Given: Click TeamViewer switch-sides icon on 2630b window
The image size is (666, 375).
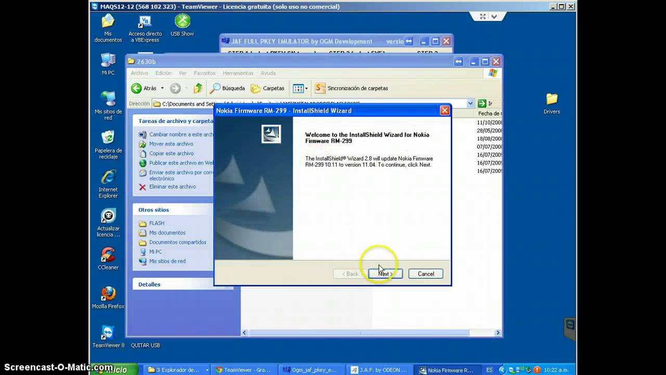Looking at the screenshot, I should (x=458, y=61).
